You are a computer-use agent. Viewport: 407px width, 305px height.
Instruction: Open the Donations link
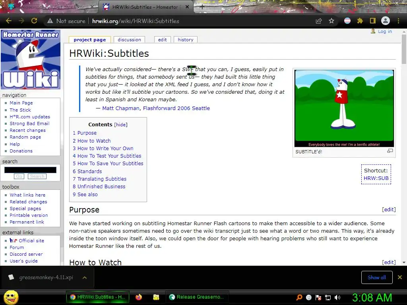point(21,151)
